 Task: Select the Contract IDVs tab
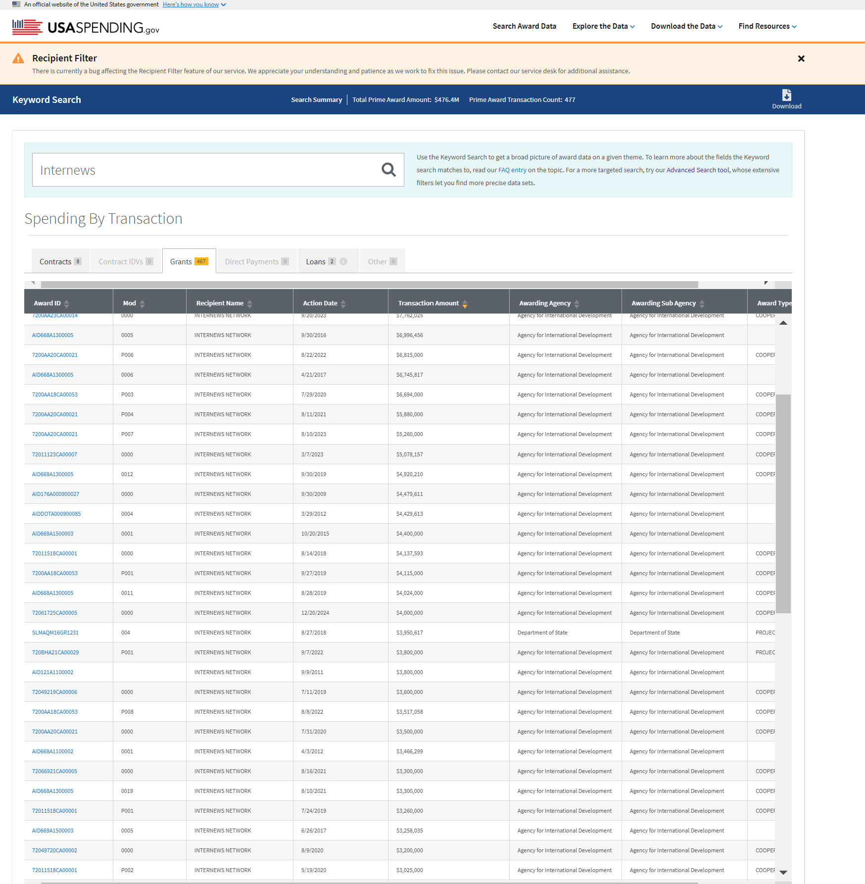coord(126,261)
